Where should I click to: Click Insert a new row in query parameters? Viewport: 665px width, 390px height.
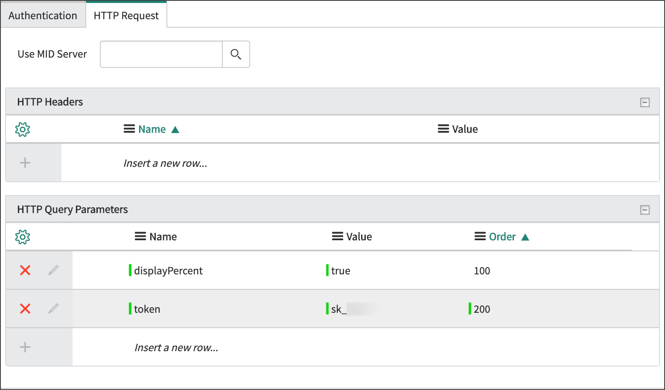pos(176,347)
